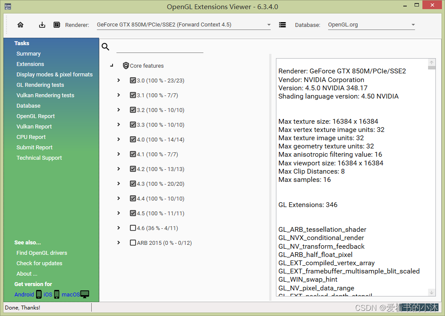Click the download icon in toolbar
445x316 pixels.
click(x=42, y=25)
